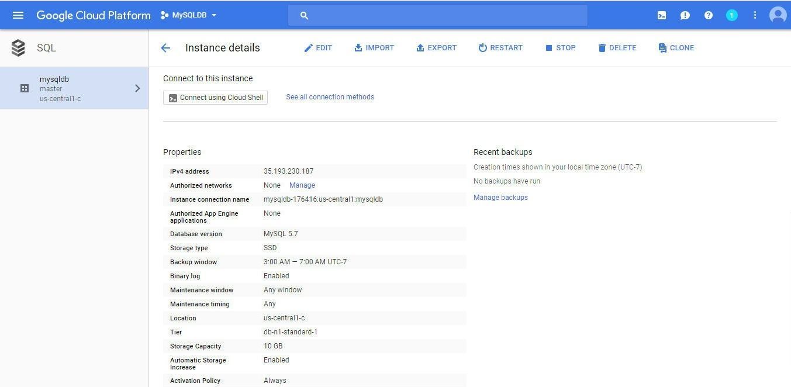Click Connect using Cloud Shell button

click(215, 98)
